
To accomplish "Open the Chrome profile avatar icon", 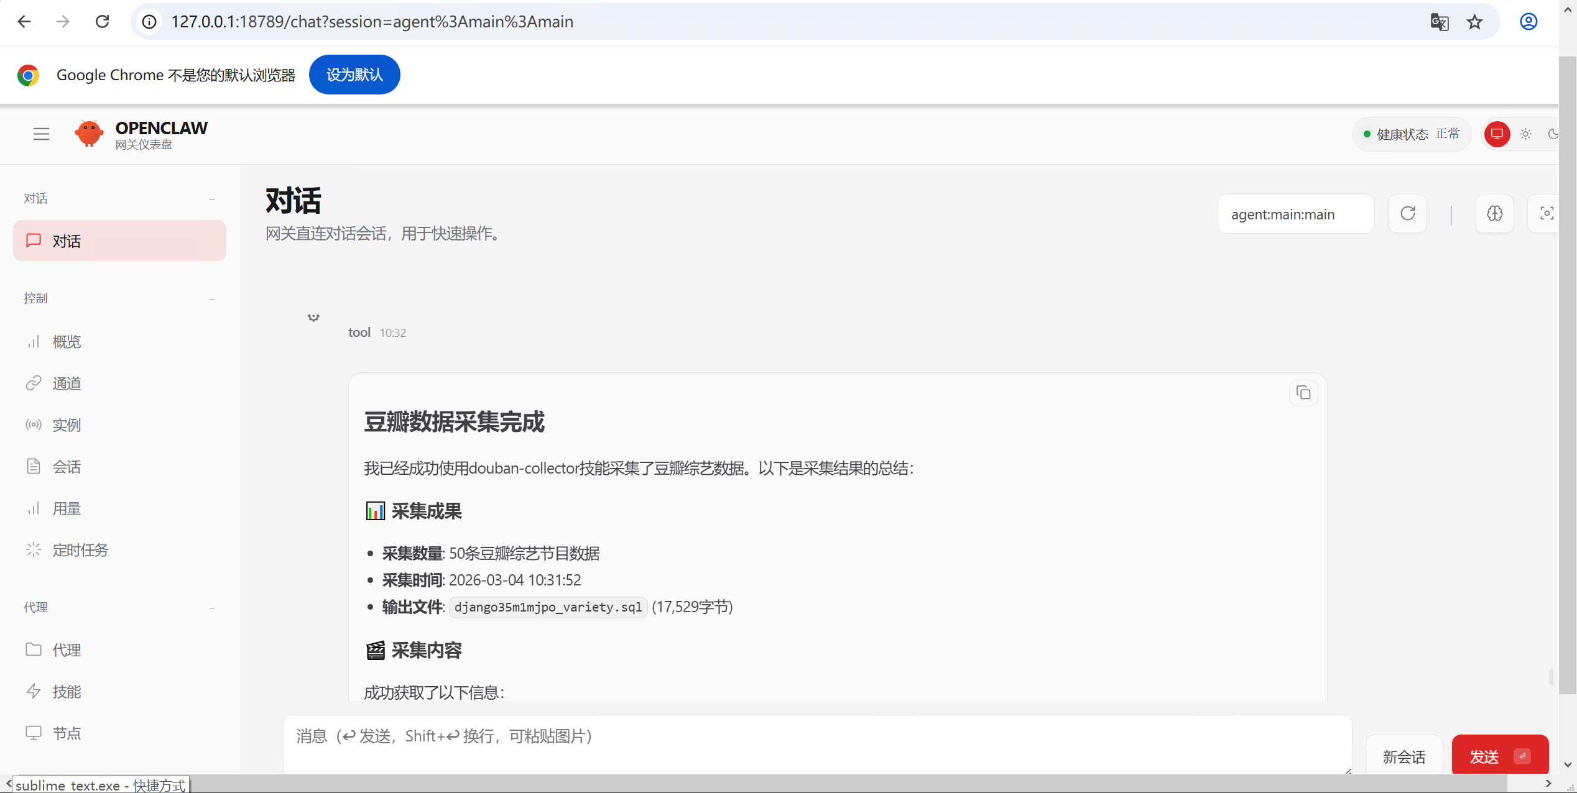I will (1528, 22).
